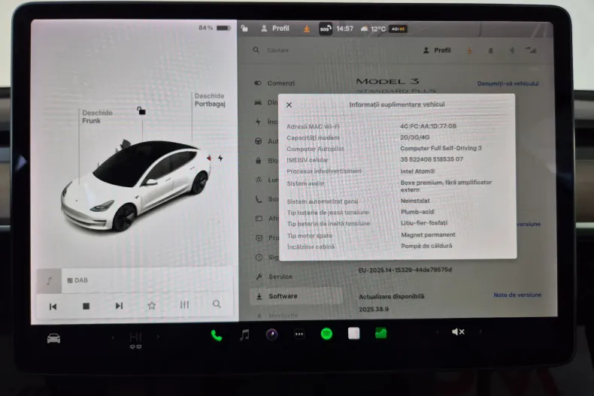Stop DAB playback
This screenshot has width=594, height=396.
click(x=86, y=306)
